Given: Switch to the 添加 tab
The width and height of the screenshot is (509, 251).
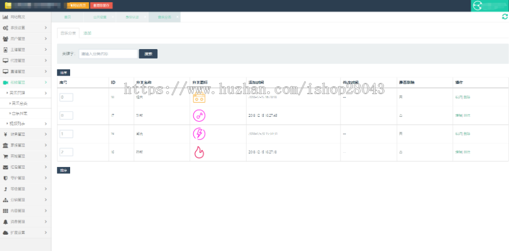Looking at the screenshot, I should (87, 33).
